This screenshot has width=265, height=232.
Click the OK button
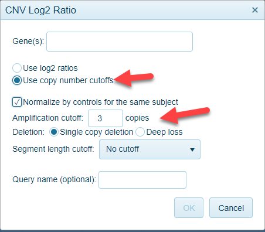pyautogui.click(x=189, y=208)
